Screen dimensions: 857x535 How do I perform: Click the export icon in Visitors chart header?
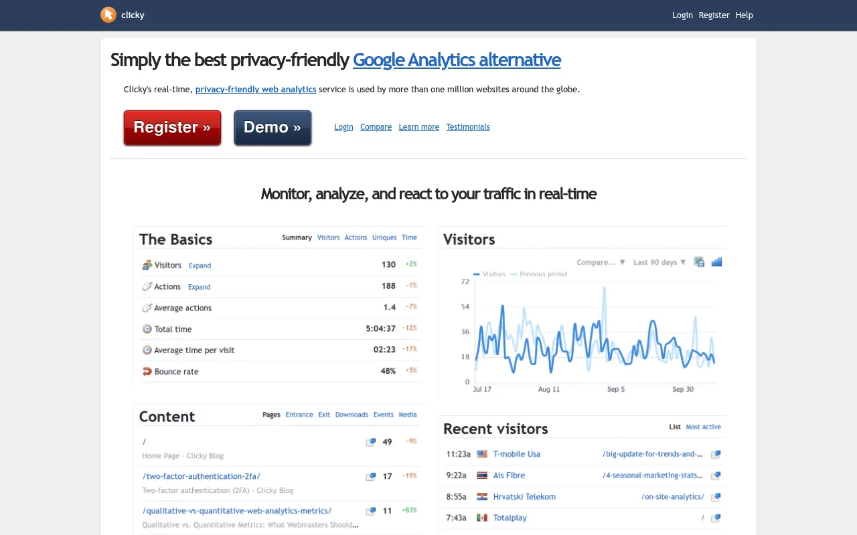(699, 262)
